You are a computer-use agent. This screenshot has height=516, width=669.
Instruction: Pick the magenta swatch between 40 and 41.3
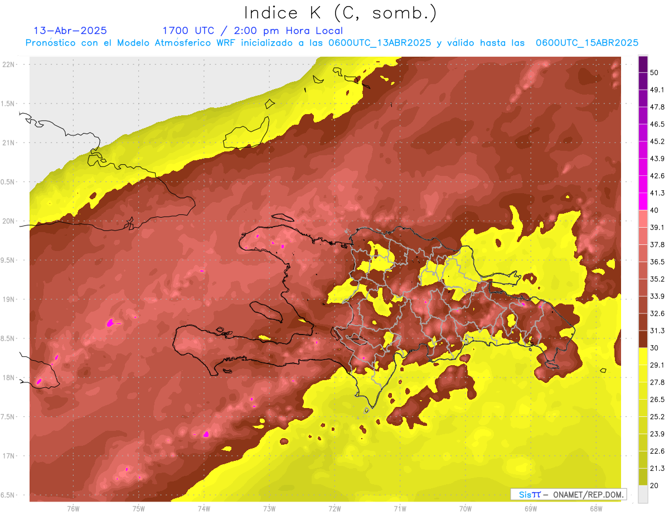[x=643, y=202]
